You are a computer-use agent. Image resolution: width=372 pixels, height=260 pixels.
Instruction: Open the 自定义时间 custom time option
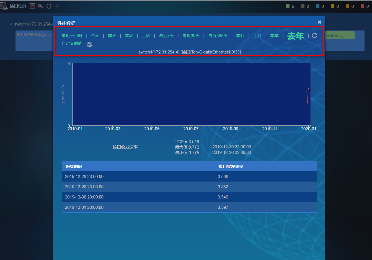72,44
